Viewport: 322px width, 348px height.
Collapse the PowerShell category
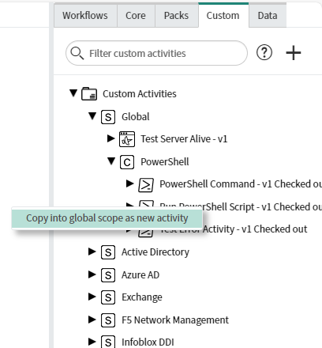click(x=111, y=161)
